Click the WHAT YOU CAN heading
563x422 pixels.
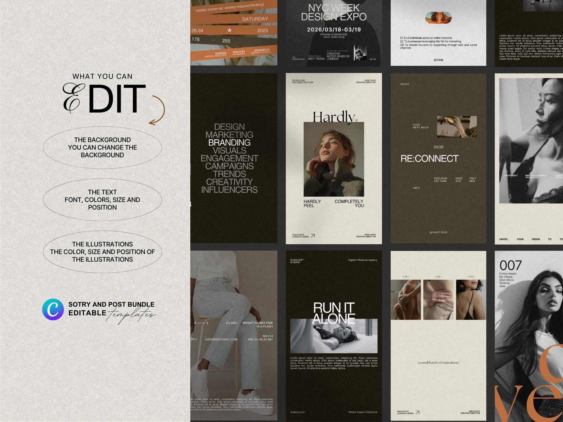[102, 77]
